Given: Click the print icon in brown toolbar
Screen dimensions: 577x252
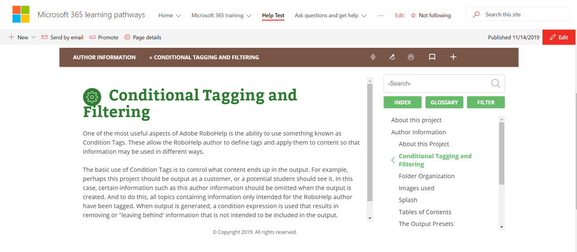Looking at the screenshot, I should click(x=411, y=57).
